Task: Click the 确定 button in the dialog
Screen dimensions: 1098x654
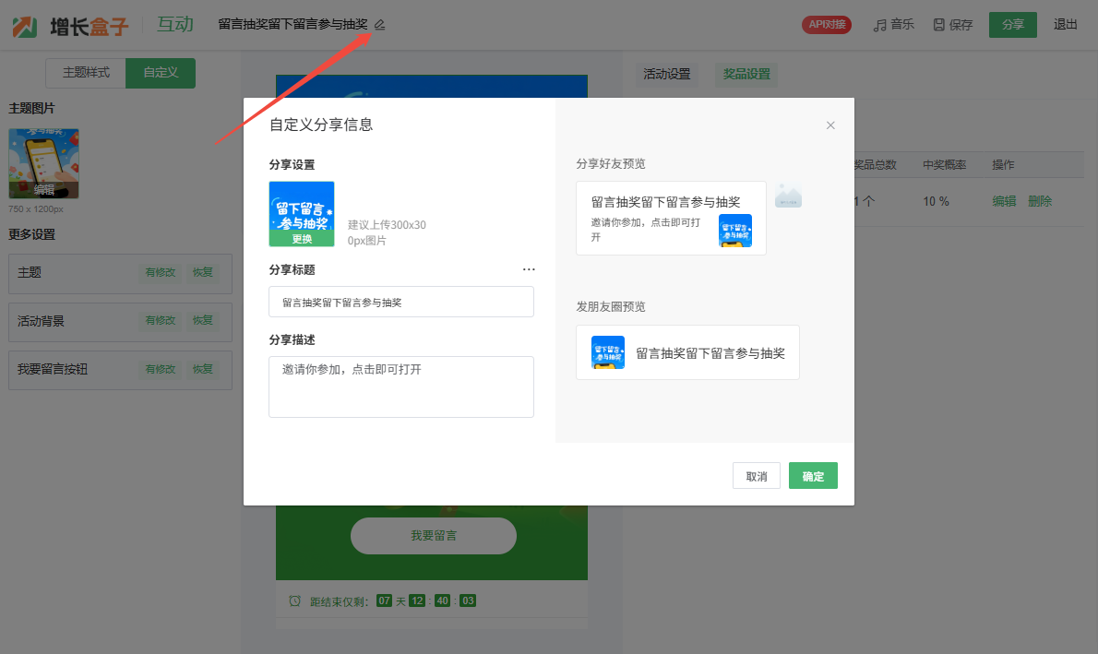Action: (813, 476)
